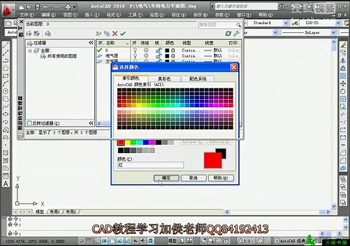Viewport: 350px width, 246px height.
Task: Toggle freeze sun icon for 电气层 layer
Action: pyautogui.click(x=146, y=55)
